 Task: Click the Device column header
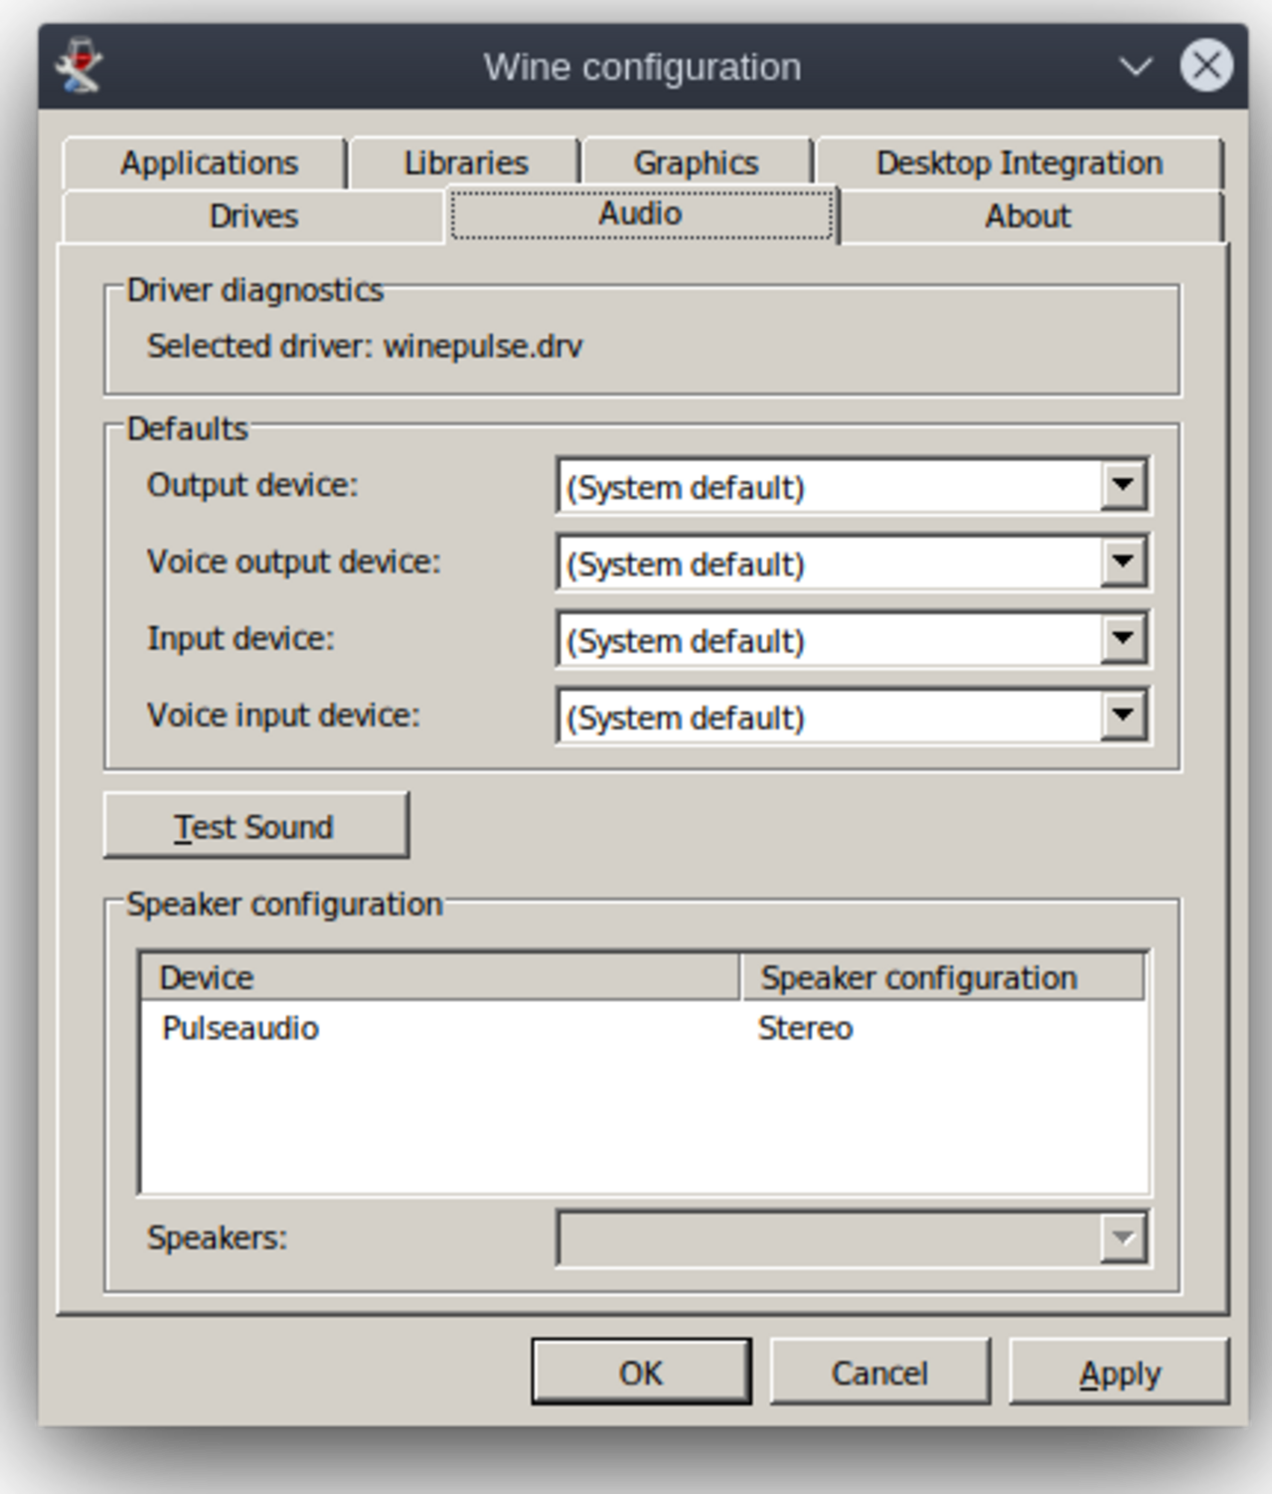tap(440, 977)
